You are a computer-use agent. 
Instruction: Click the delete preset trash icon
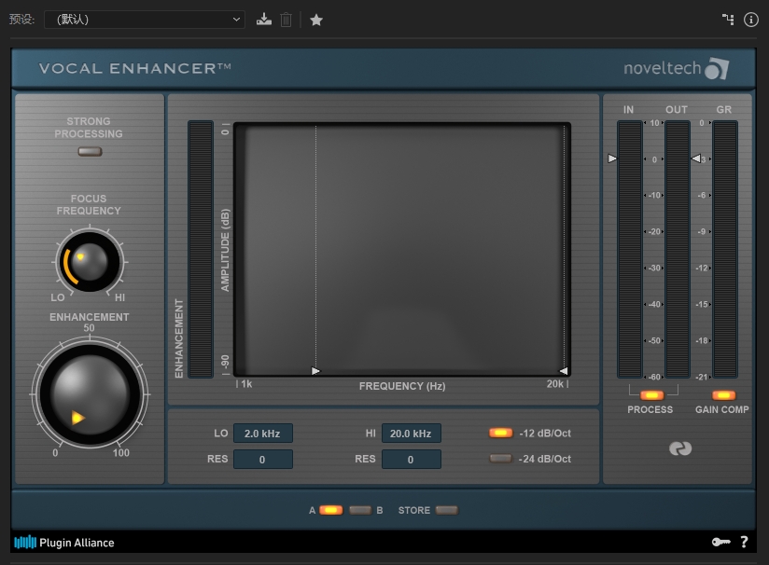286,20
